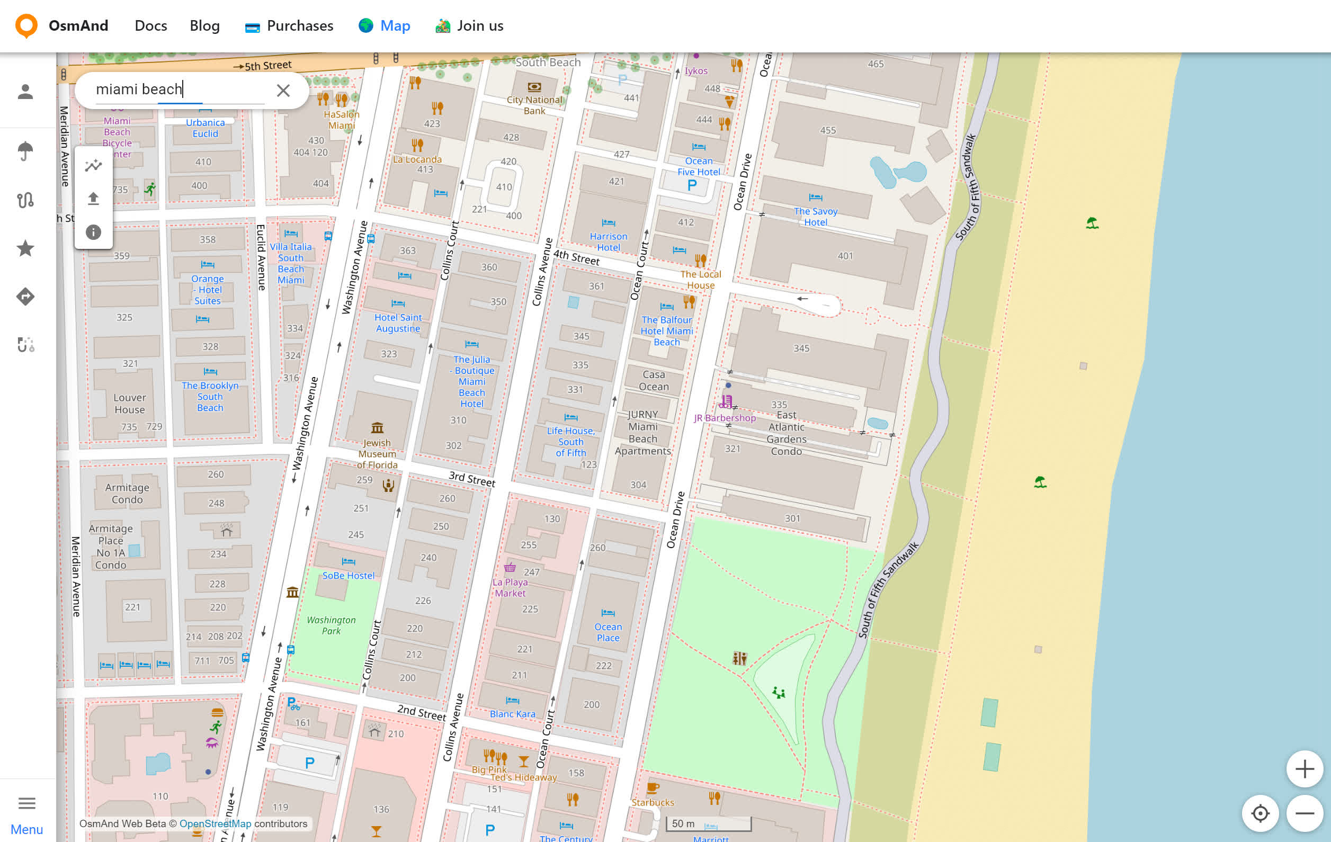Open the plan route icon in sidebar
Image resolution: width=1331 pixels, height=842 pixels.
point(25,345)
